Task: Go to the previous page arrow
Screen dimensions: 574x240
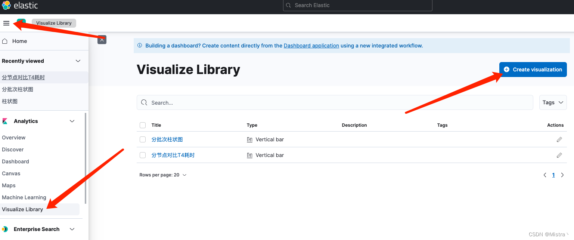Action: pyautogui.click(x=545, y=175)
